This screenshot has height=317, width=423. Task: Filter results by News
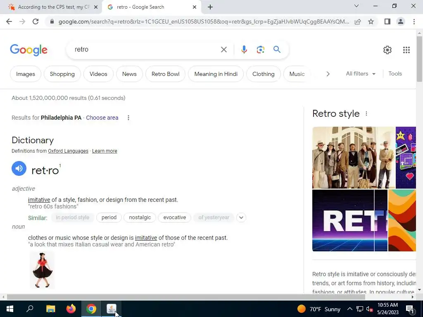point(129,74)
